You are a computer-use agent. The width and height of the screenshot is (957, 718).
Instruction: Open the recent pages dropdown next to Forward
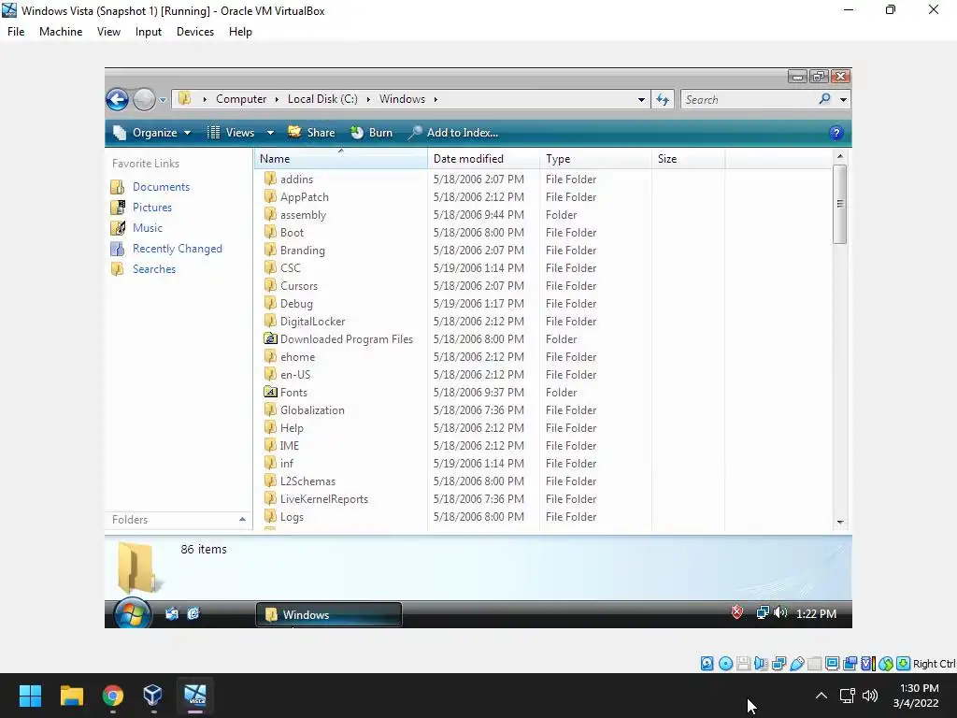click(163, 99)
